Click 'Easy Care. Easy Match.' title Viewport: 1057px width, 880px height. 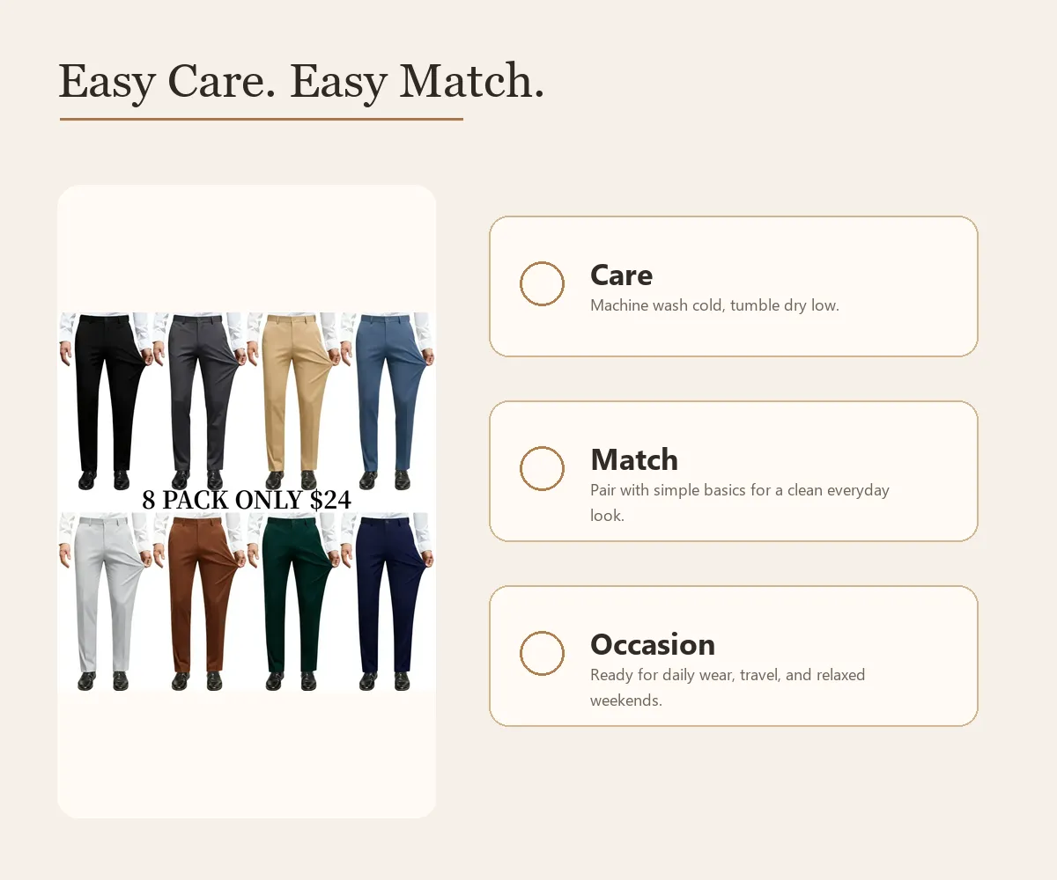(x=301, y=81)
